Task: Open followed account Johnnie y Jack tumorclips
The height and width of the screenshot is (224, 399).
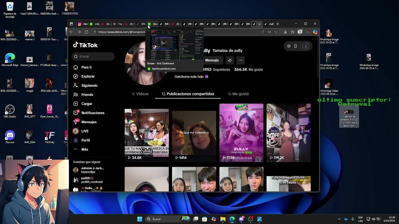Action: [x=89, y=170]
